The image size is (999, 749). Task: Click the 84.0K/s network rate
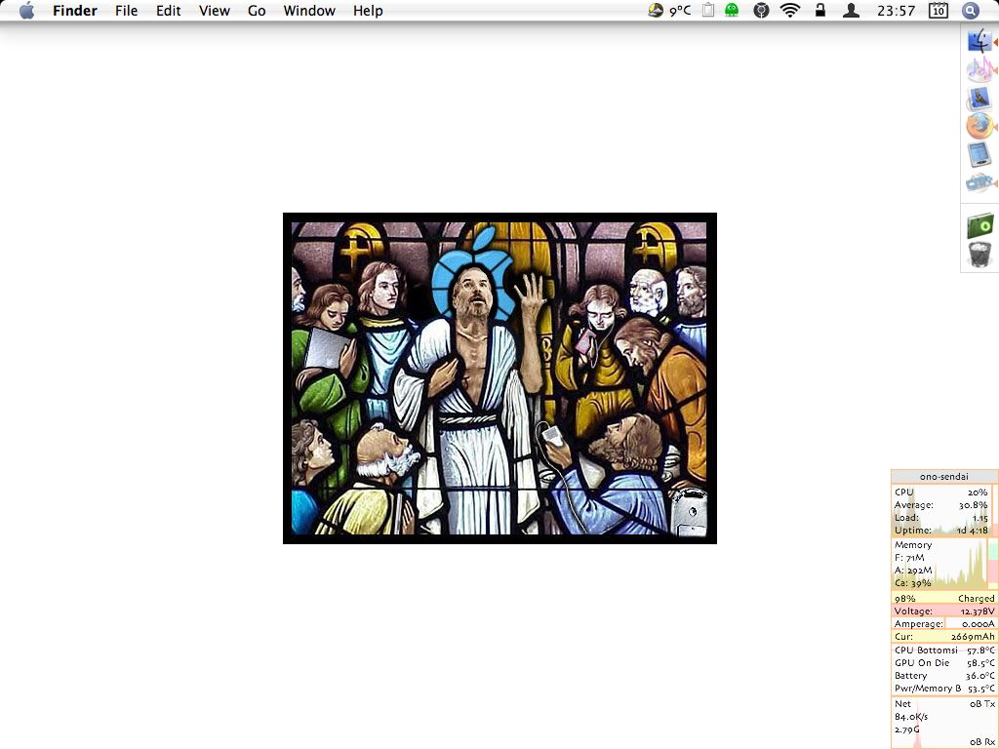point(911,717)
